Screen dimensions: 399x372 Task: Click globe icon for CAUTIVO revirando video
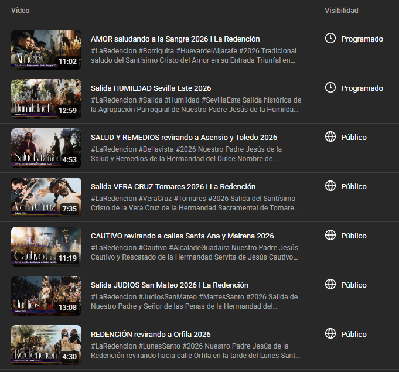[x=330, y=236]
